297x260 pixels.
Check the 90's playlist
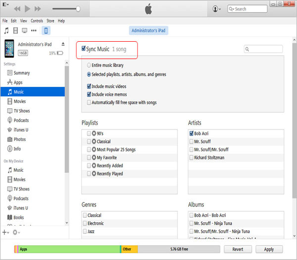pos(89,133)
